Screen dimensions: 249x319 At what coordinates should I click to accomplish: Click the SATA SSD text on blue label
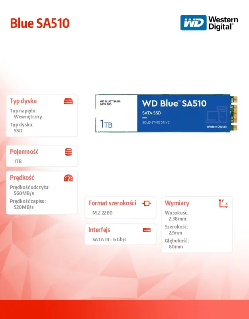pos(152,113)
